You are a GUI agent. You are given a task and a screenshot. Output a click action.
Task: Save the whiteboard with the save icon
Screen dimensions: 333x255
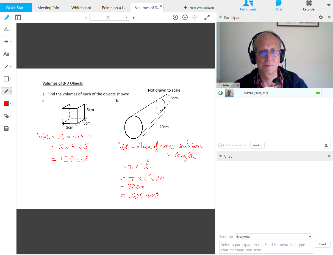pos(6,128)
